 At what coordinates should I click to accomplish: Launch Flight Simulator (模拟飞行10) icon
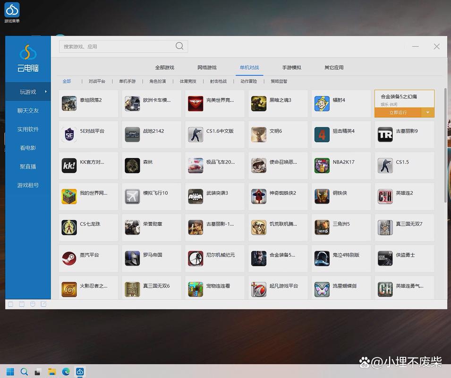pyautogui.click(x=132, y=197)
